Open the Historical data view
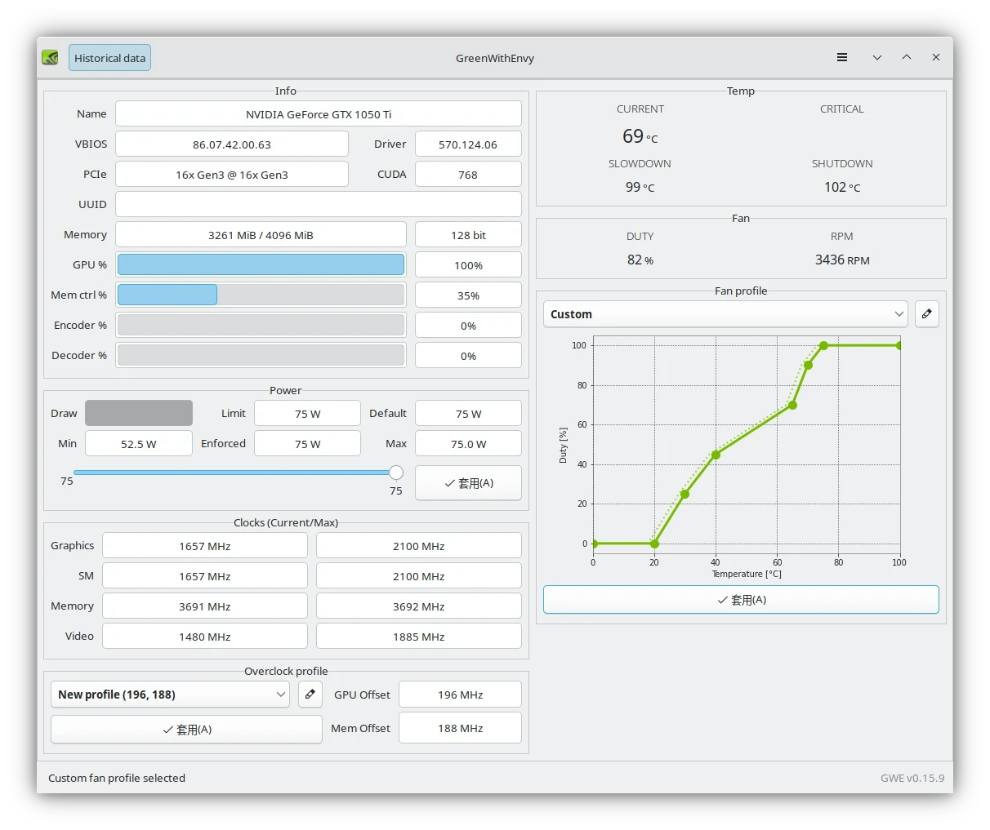Screen dimensions: 990x830 pos(109,58)
